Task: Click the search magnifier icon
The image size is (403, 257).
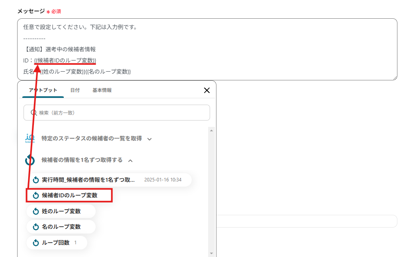Action: click(x=33, y=113)
